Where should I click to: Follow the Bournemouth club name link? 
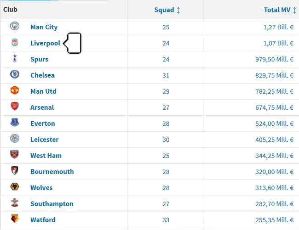click(52, 172)
